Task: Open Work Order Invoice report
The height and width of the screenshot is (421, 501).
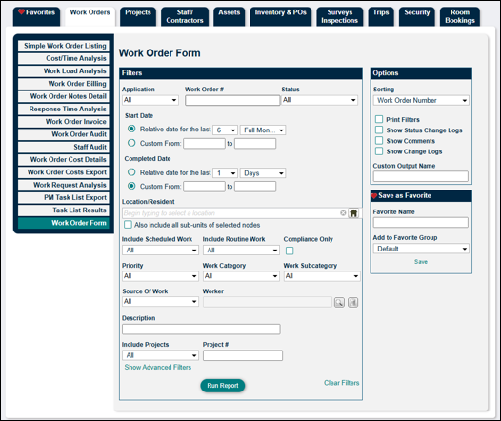Action: coord(64,122)
